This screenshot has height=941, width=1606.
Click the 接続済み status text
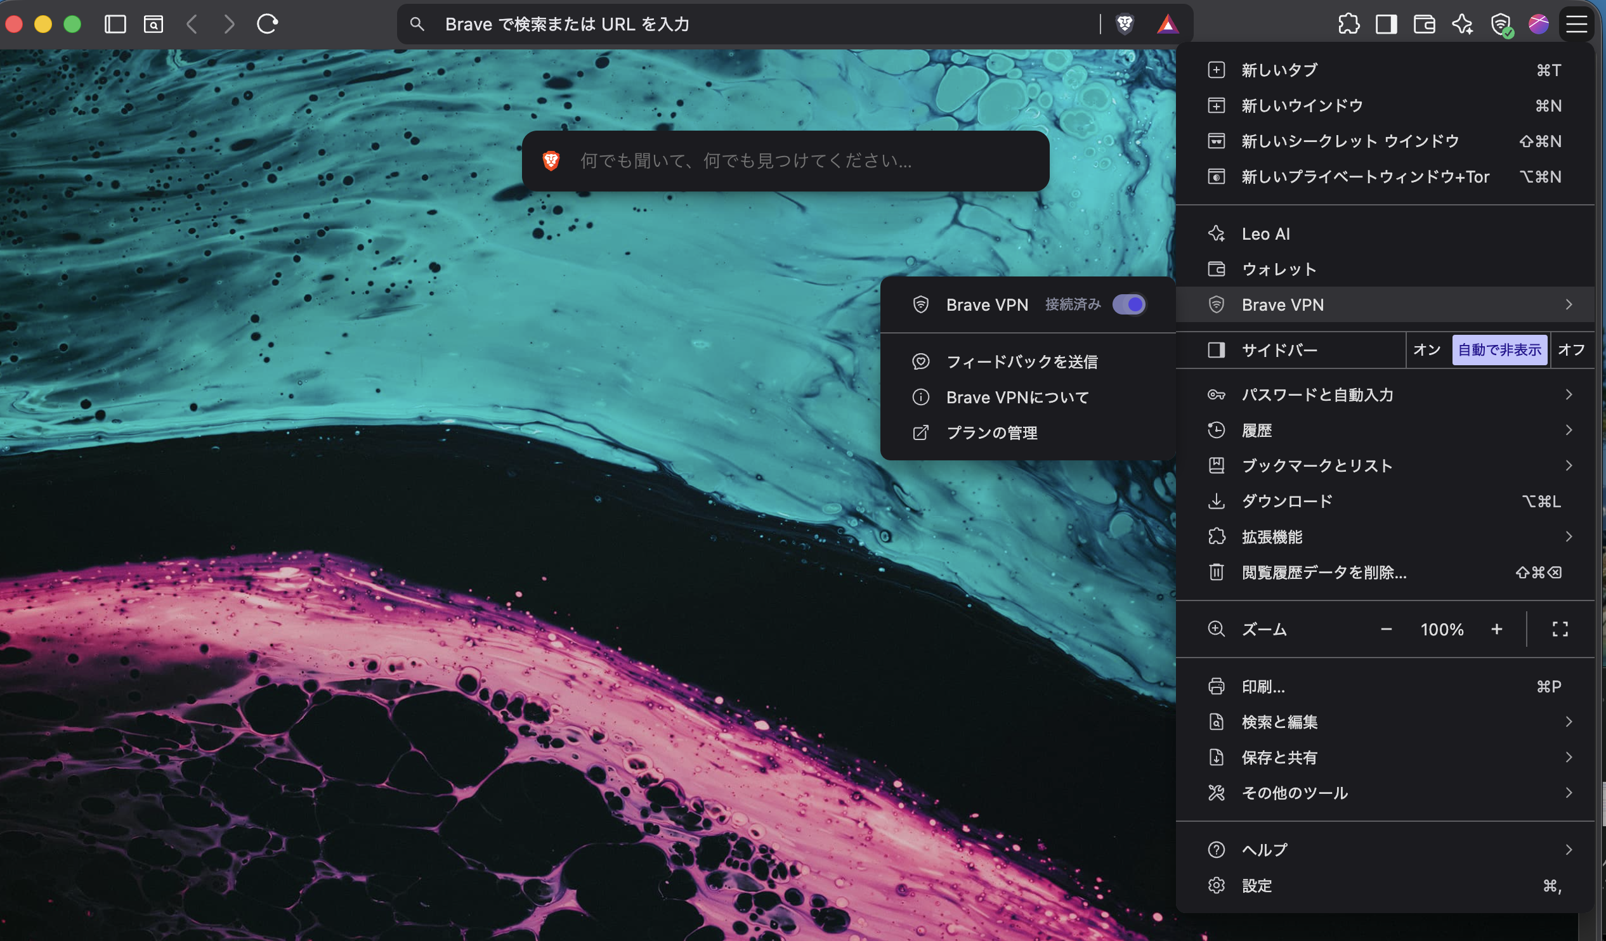click(1073, 304)
